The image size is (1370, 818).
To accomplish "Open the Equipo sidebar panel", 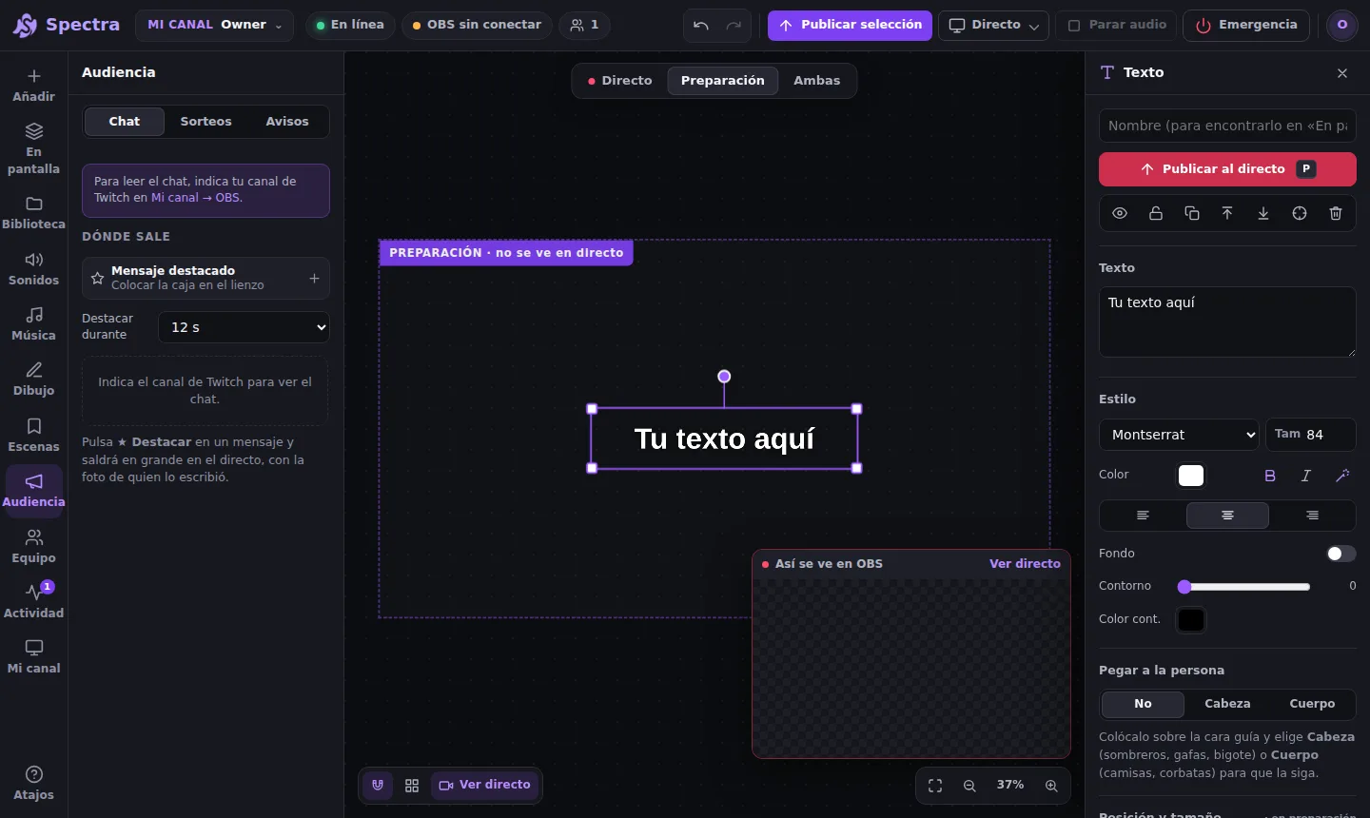I will click(x=33, y=547).
